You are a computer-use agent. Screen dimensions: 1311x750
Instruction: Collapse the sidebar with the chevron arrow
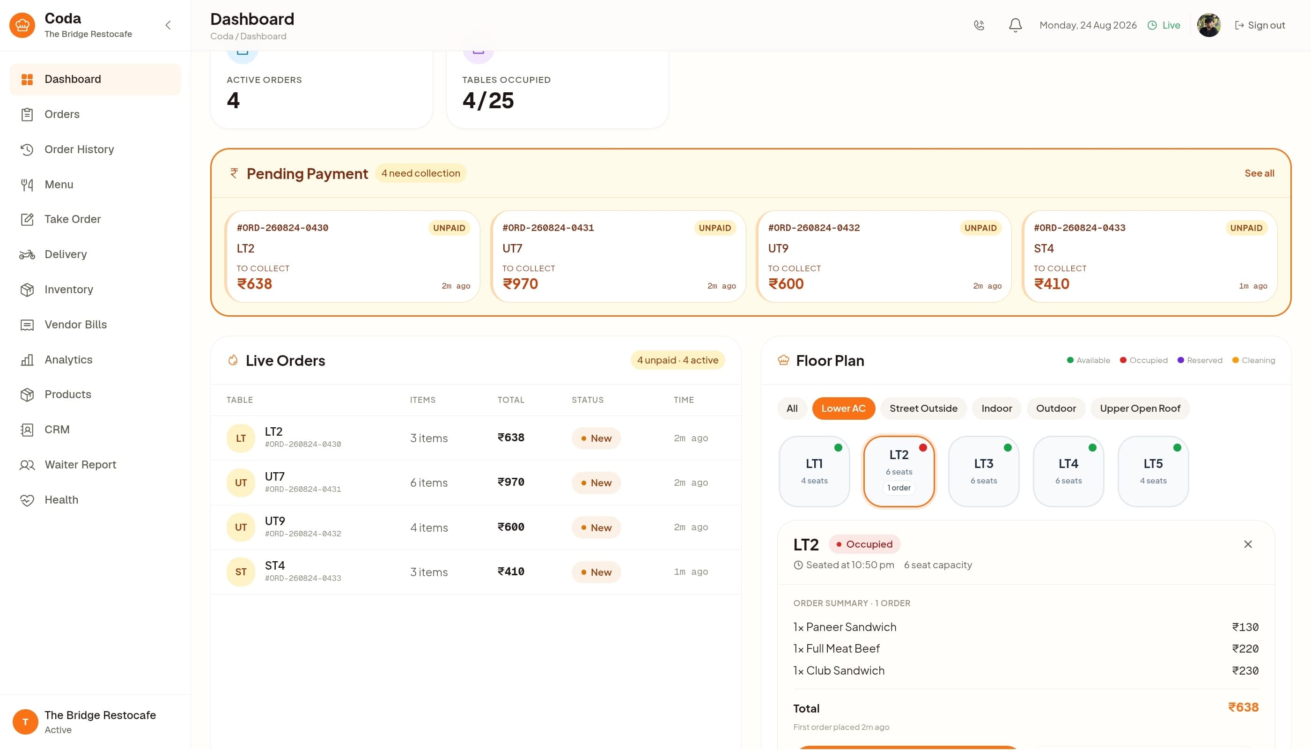pos(168,25)
